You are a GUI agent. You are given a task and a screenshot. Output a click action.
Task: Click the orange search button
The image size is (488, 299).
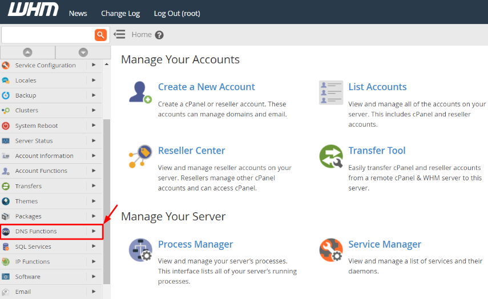[x=100, y=35]
